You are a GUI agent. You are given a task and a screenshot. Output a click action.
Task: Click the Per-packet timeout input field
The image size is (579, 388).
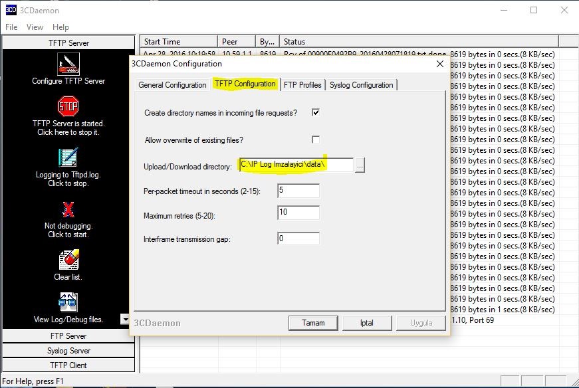pyautogui.click(x=298, y=191)
